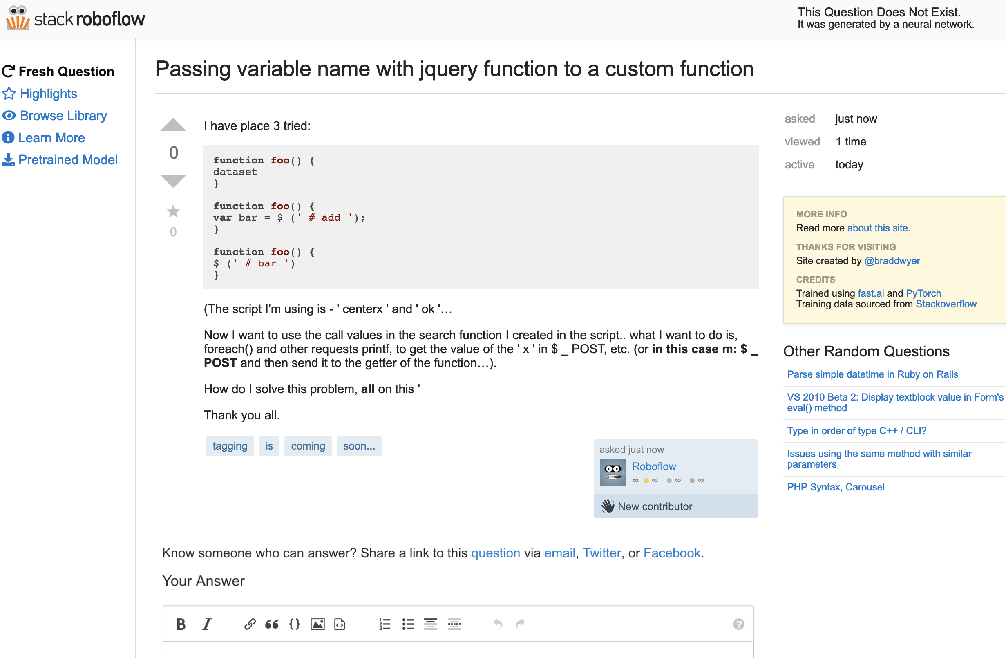Click the code sample braces icon

coord(295,624)
